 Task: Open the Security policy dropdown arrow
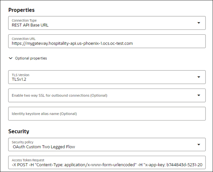(199, 145)
